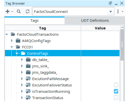Tick the TransactionStatus checkbox
Viewport: 129px width, 105px height.
116,97
